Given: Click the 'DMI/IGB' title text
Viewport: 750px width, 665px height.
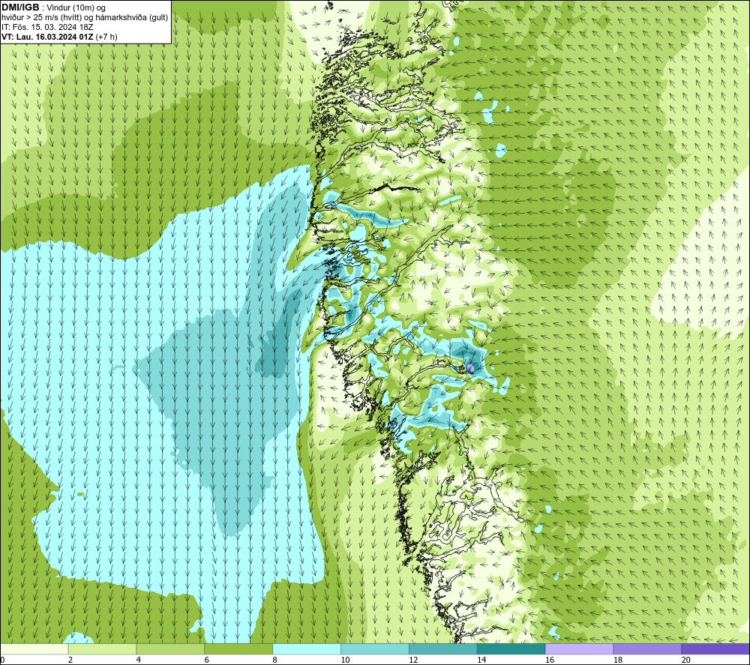Looking at the screenshot, I should pyautogui.click(x=20, y=7).
